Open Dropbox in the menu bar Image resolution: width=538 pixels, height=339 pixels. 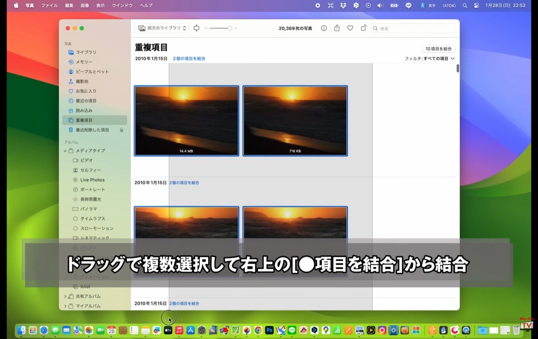coord(344,6)
